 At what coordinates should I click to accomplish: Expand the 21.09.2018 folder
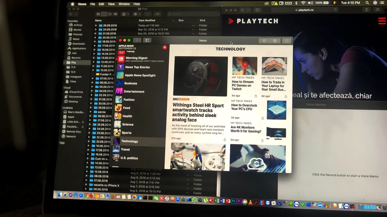pos(95,33)
